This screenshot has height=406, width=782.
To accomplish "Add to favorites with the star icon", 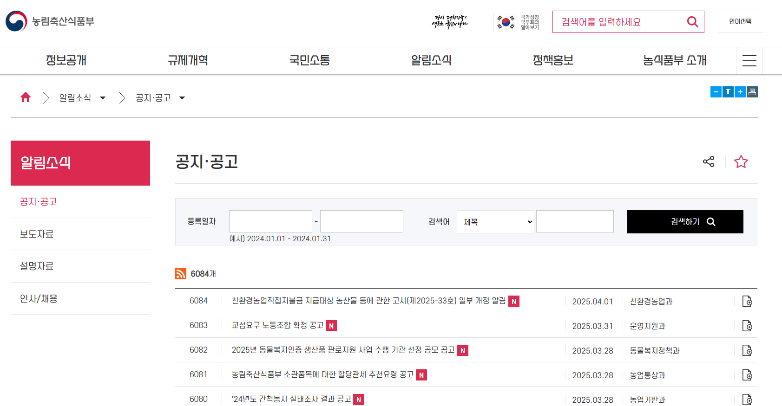I will [741, 161].
